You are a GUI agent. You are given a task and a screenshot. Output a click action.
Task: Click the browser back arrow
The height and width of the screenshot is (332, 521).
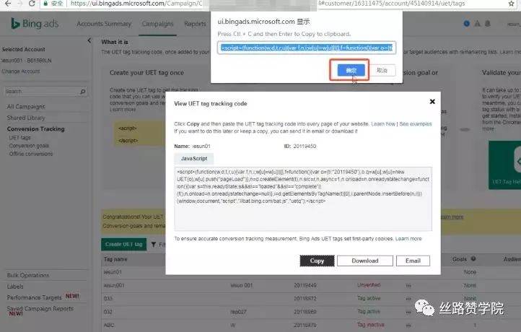pos(7,4)
